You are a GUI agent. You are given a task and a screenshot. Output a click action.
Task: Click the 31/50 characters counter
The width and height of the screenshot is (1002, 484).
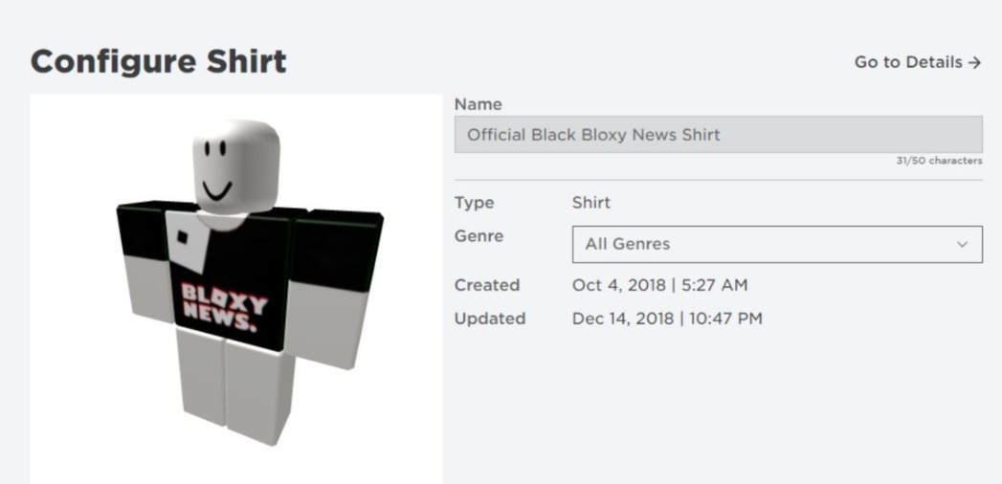pyautogui.click(x=937, y=161)
